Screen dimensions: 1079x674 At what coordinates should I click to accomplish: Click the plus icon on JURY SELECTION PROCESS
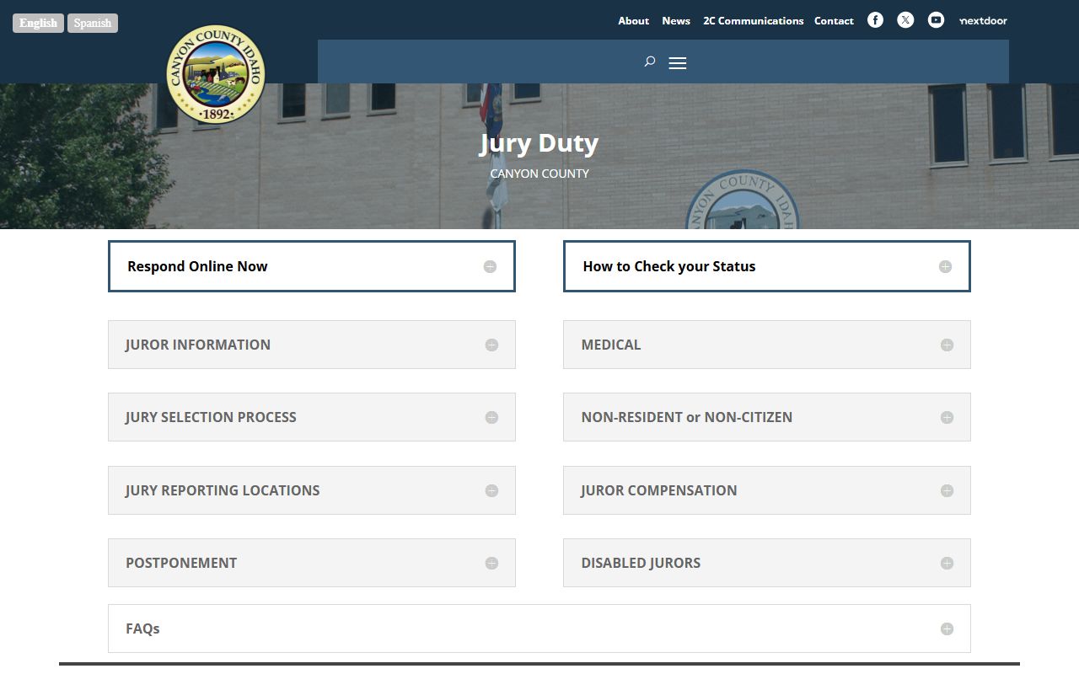491,417
